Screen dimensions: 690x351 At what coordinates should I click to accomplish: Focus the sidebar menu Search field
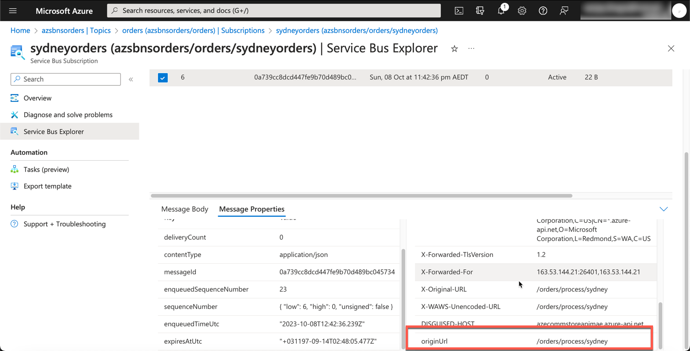click(66, 79)
